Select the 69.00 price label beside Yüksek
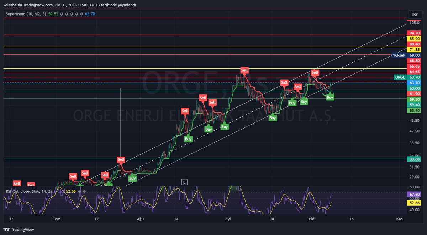This screenshot has height=235, width=427. point(415,55)
